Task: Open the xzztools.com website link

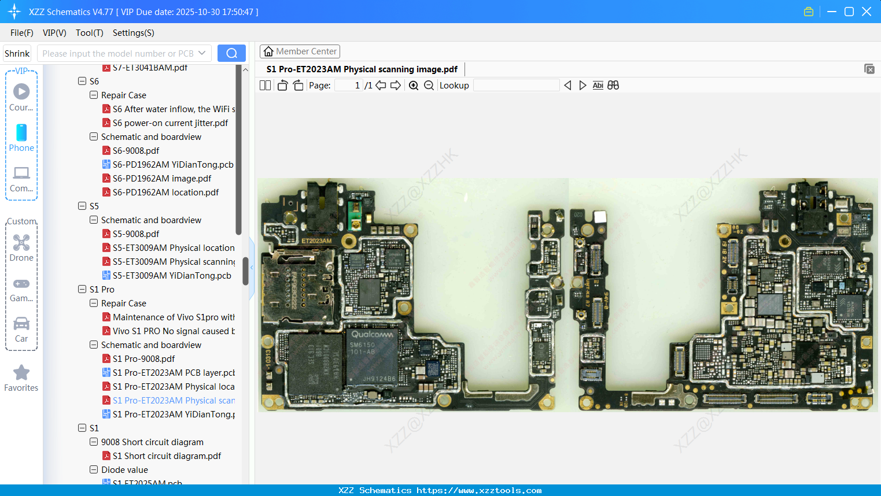Action: (479, 490)
